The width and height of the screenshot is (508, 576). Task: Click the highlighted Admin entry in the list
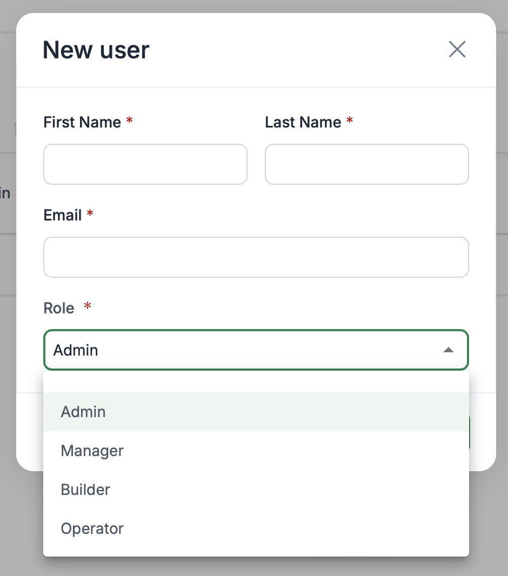[x=83, y=412]
